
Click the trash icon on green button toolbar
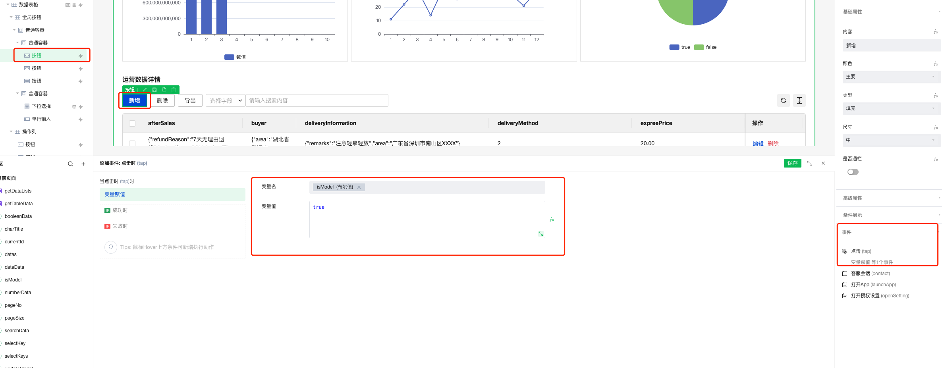[x=174, y=90]
